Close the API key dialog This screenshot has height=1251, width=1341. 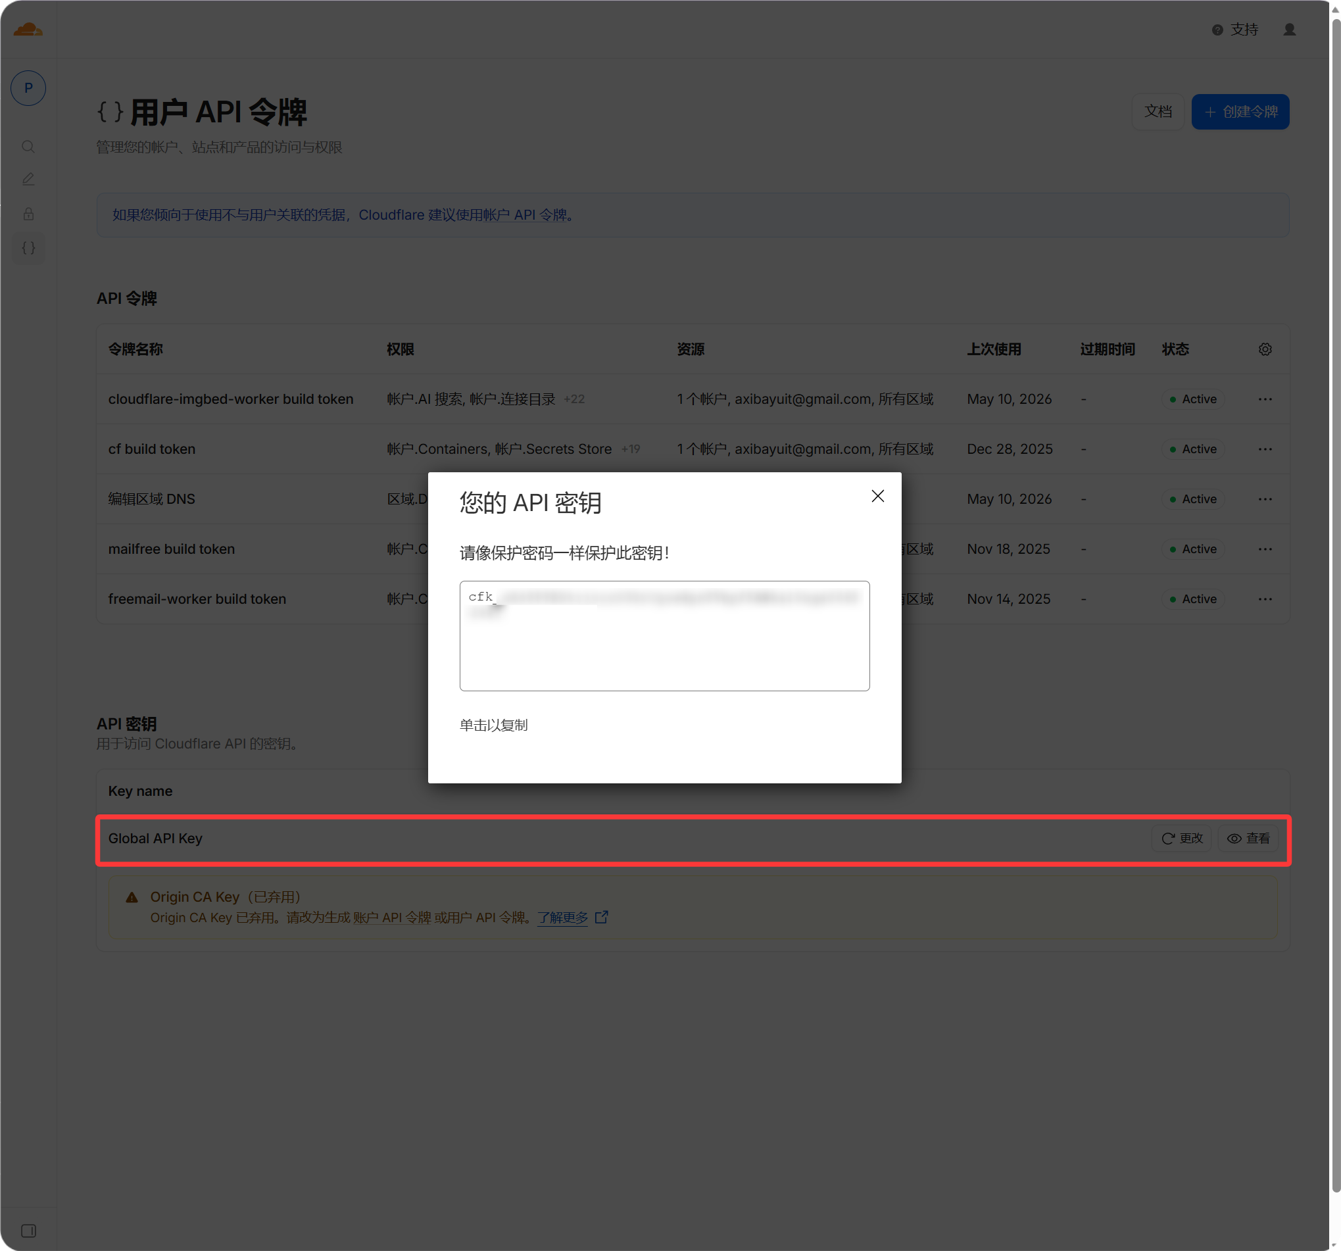click(x=877, y=496)
